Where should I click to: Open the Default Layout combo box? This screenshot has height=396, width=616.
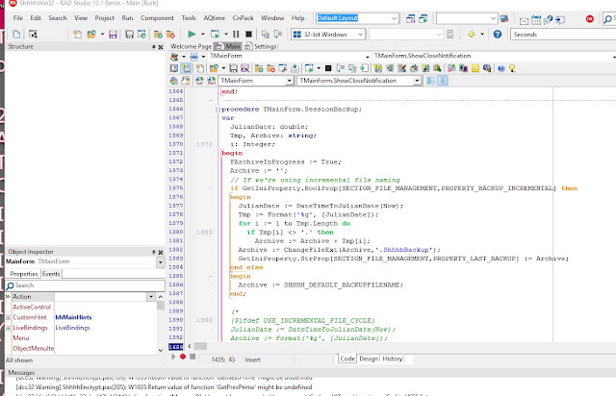pos(357,18)
